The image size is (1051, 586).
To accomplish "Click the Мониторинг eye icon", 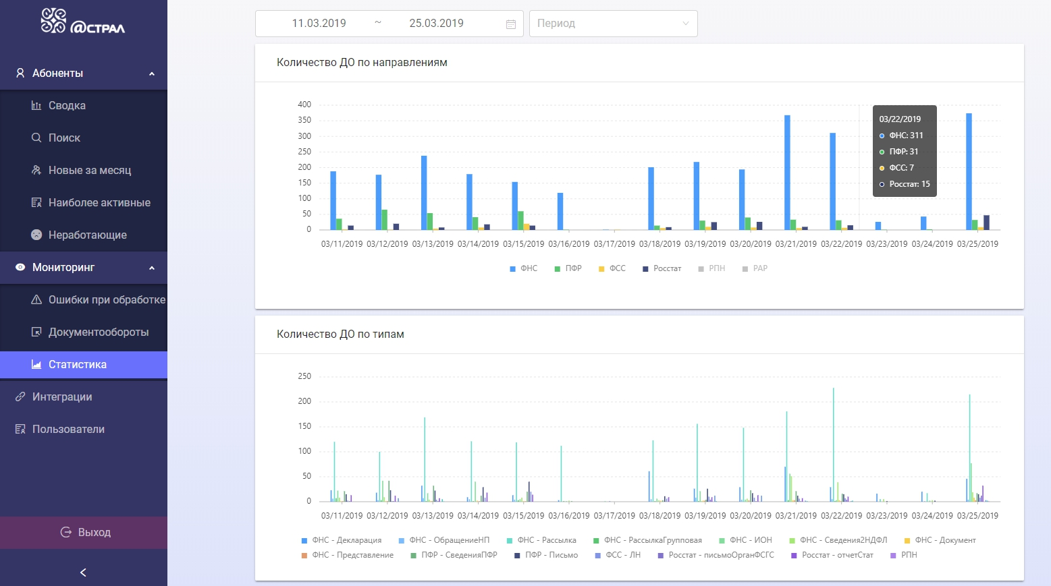I will (x=20, y=267).
